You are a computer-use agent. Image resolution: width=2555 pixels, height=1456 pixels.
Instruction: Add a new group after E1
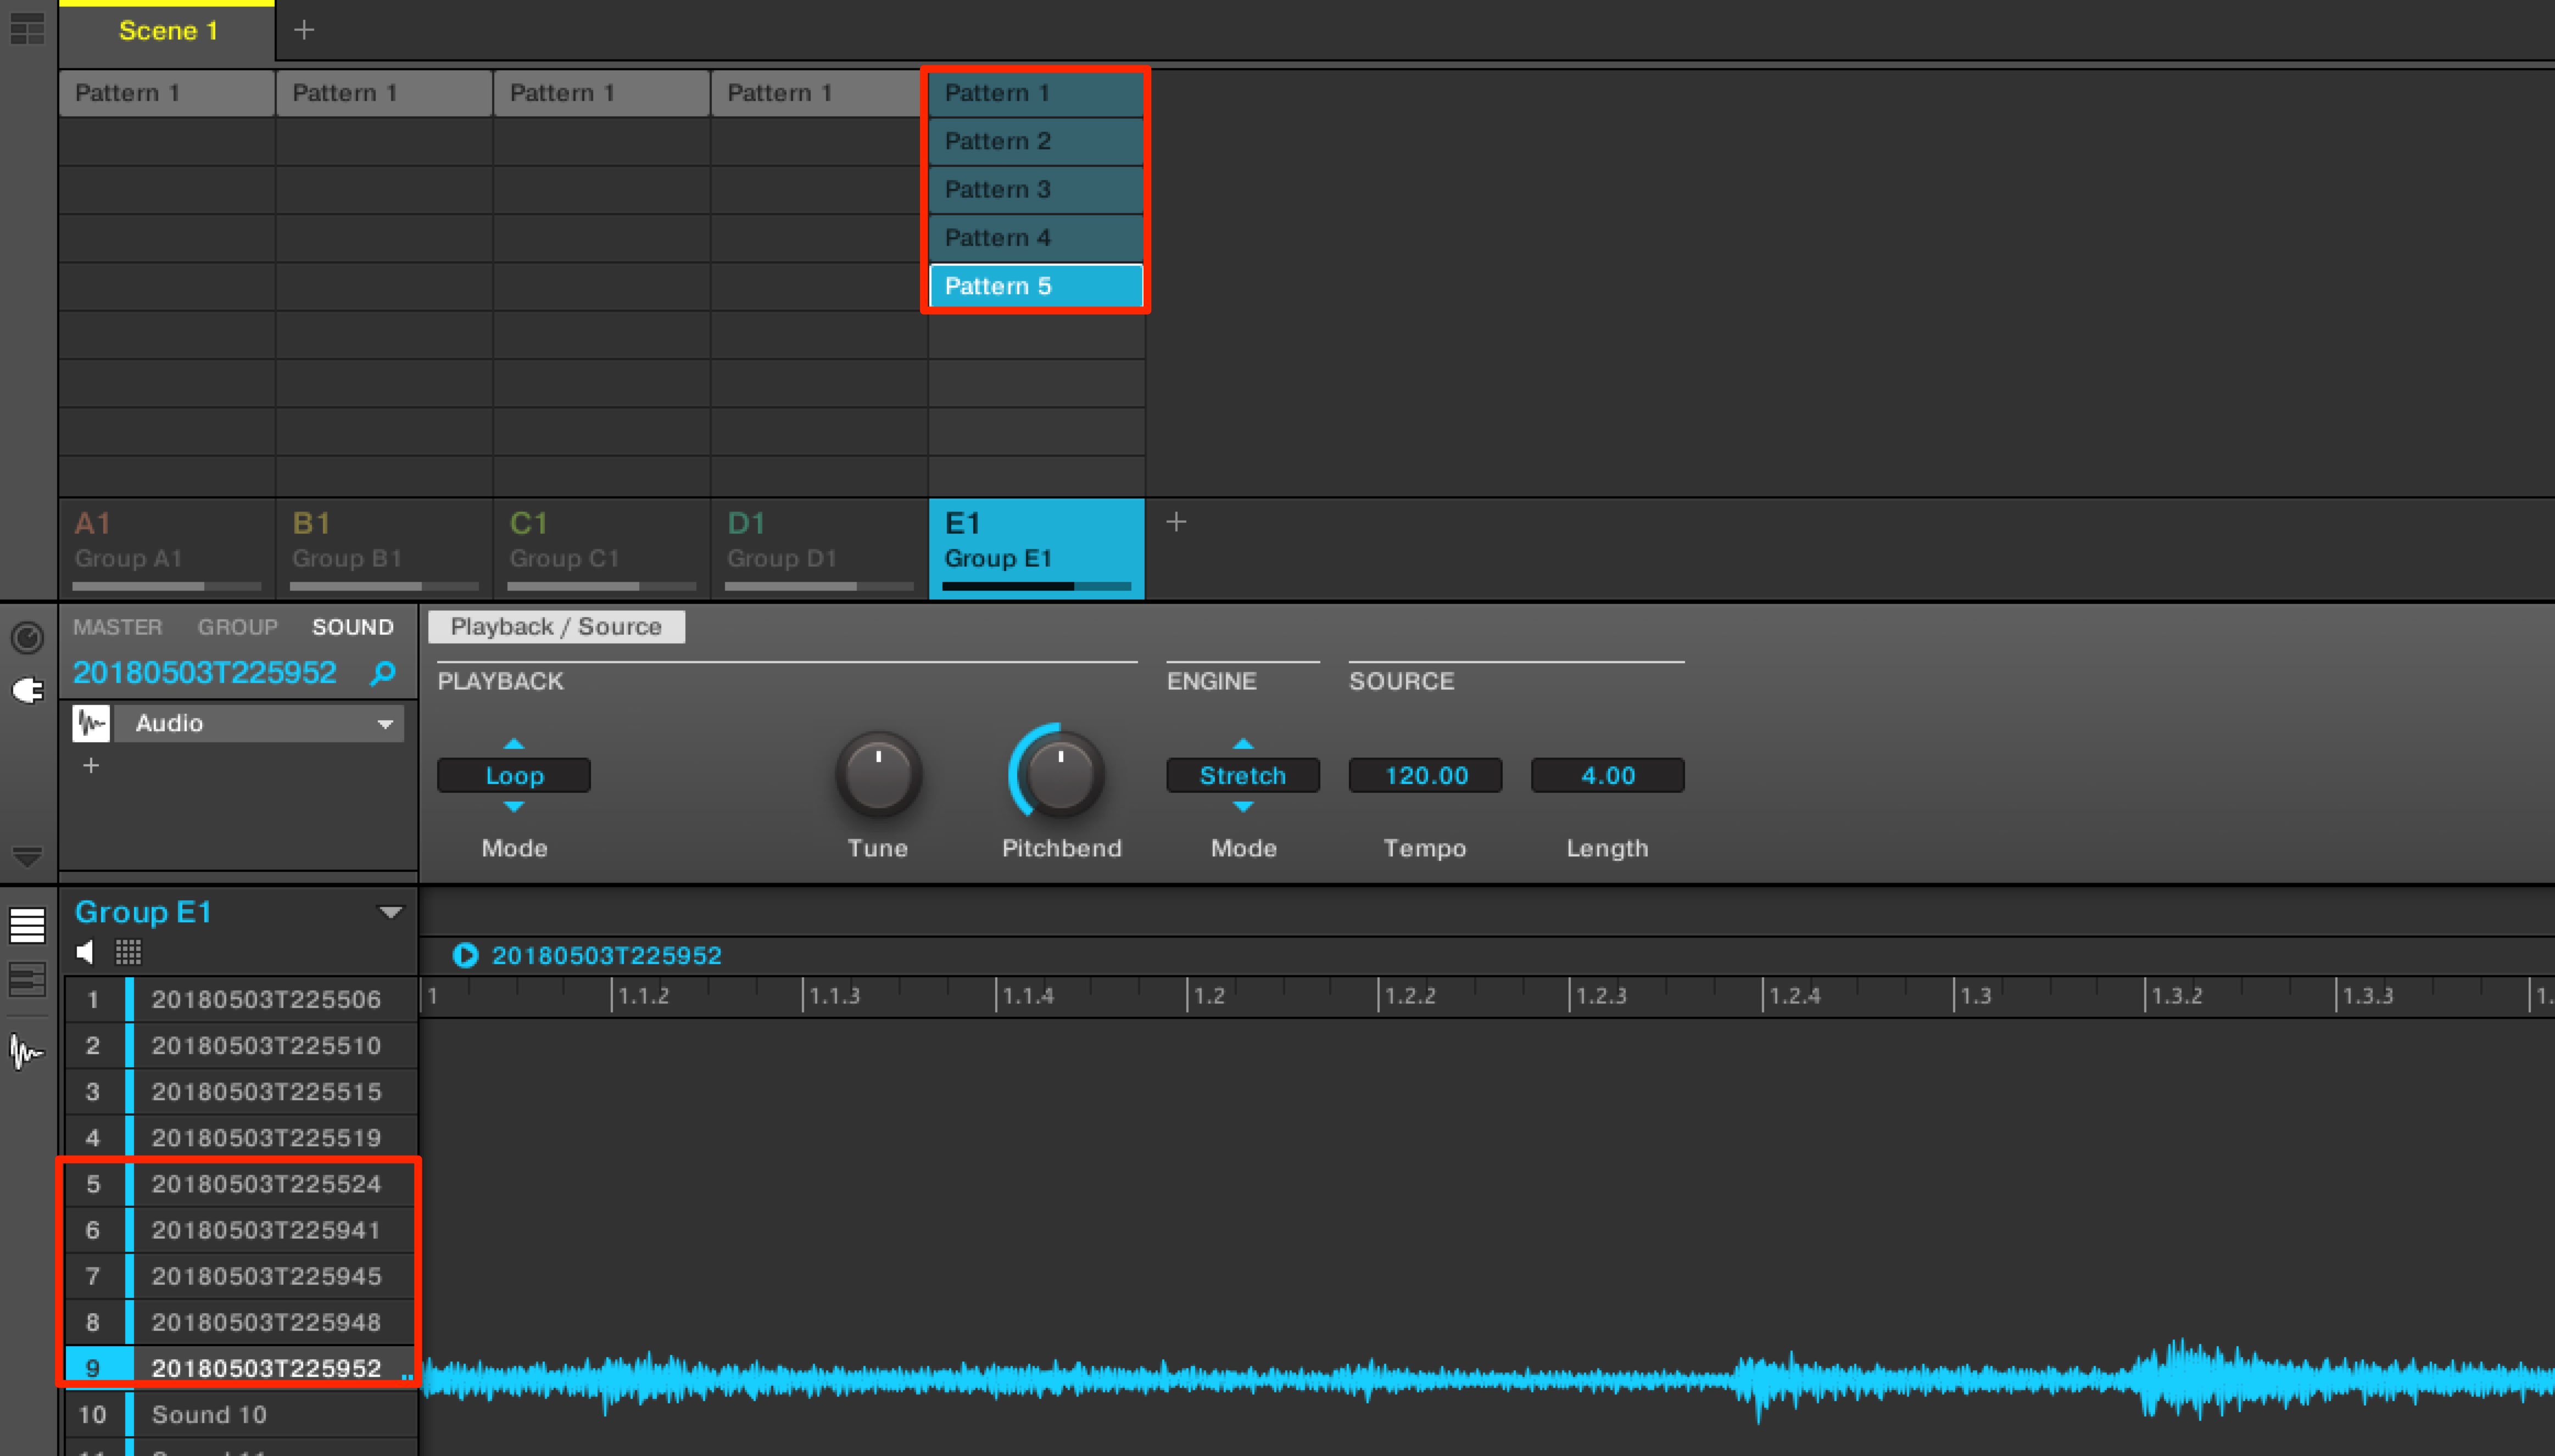1176,522
